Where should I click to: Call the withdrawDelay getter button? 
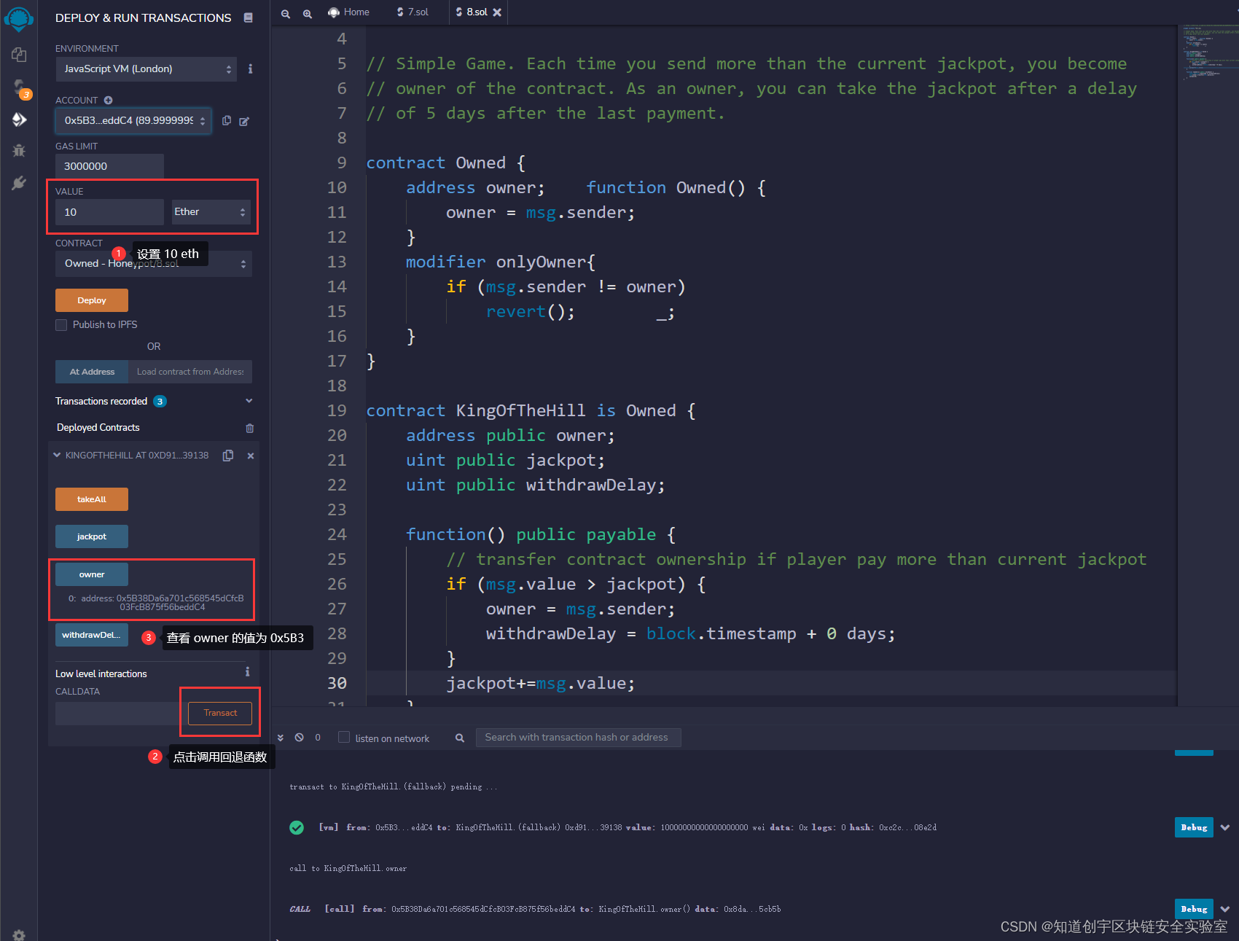click(92, 635)
